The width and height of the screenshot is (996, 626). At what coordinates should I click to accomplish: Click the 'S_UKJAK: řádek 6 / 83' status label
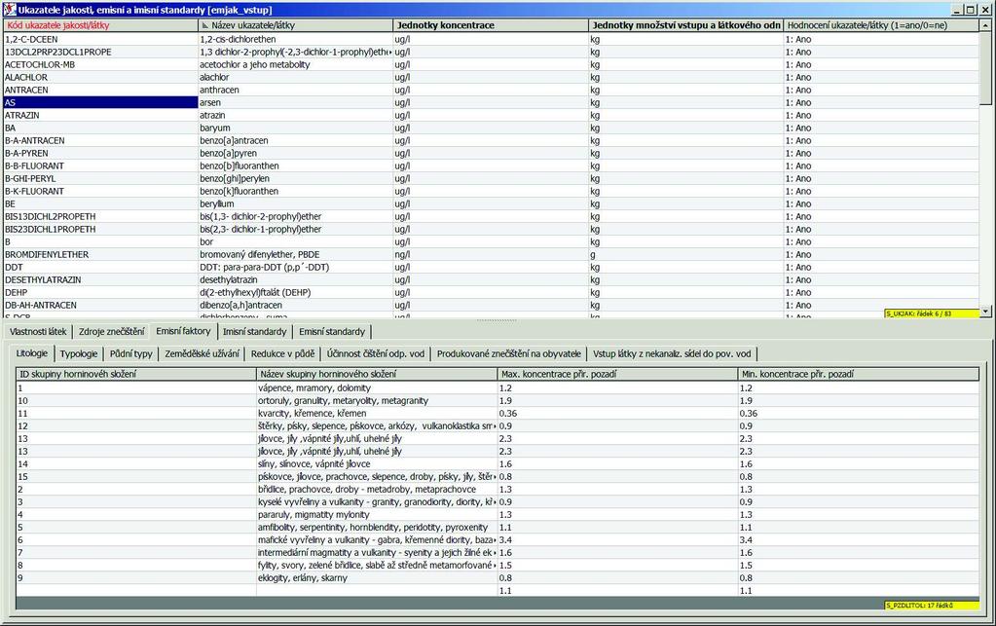(932, 313)
